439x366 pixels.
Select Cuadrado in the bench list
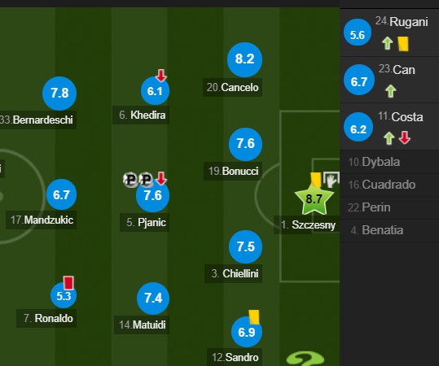point(389,185)
